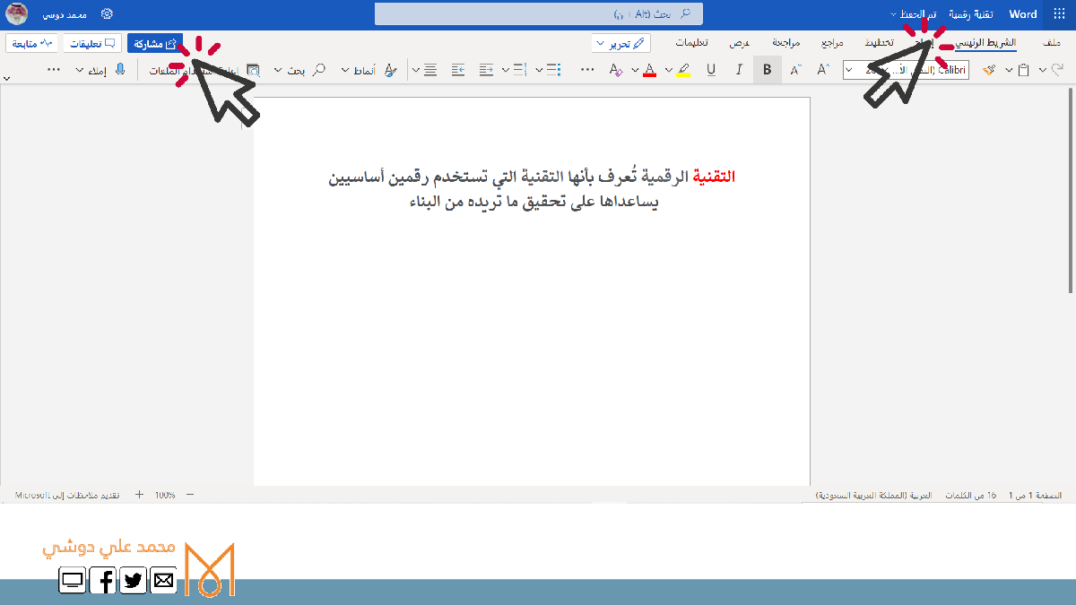
Task: Toggle underline text formatting
Action: click(711, 70)
